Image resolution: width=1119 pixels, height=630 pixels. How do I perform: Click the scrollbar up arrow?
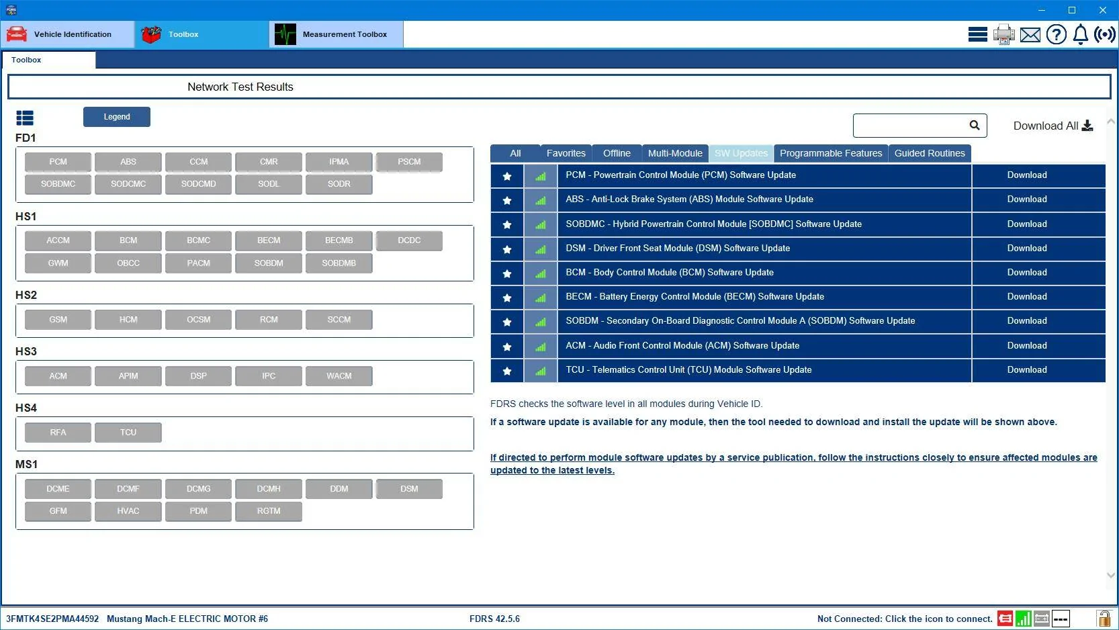point(1110,122)
